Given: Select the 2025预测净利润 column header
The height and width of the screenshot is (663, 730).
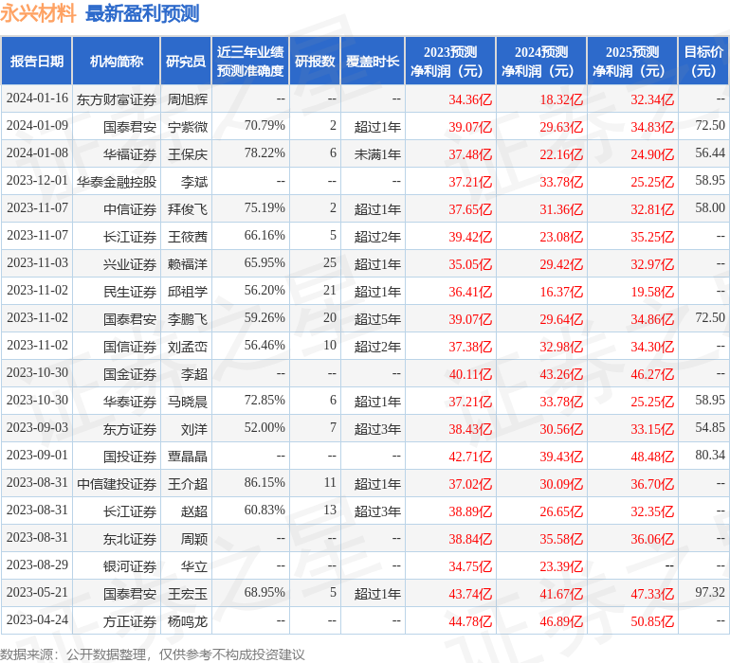Looking at the screenshot, I should coord(632,61).
